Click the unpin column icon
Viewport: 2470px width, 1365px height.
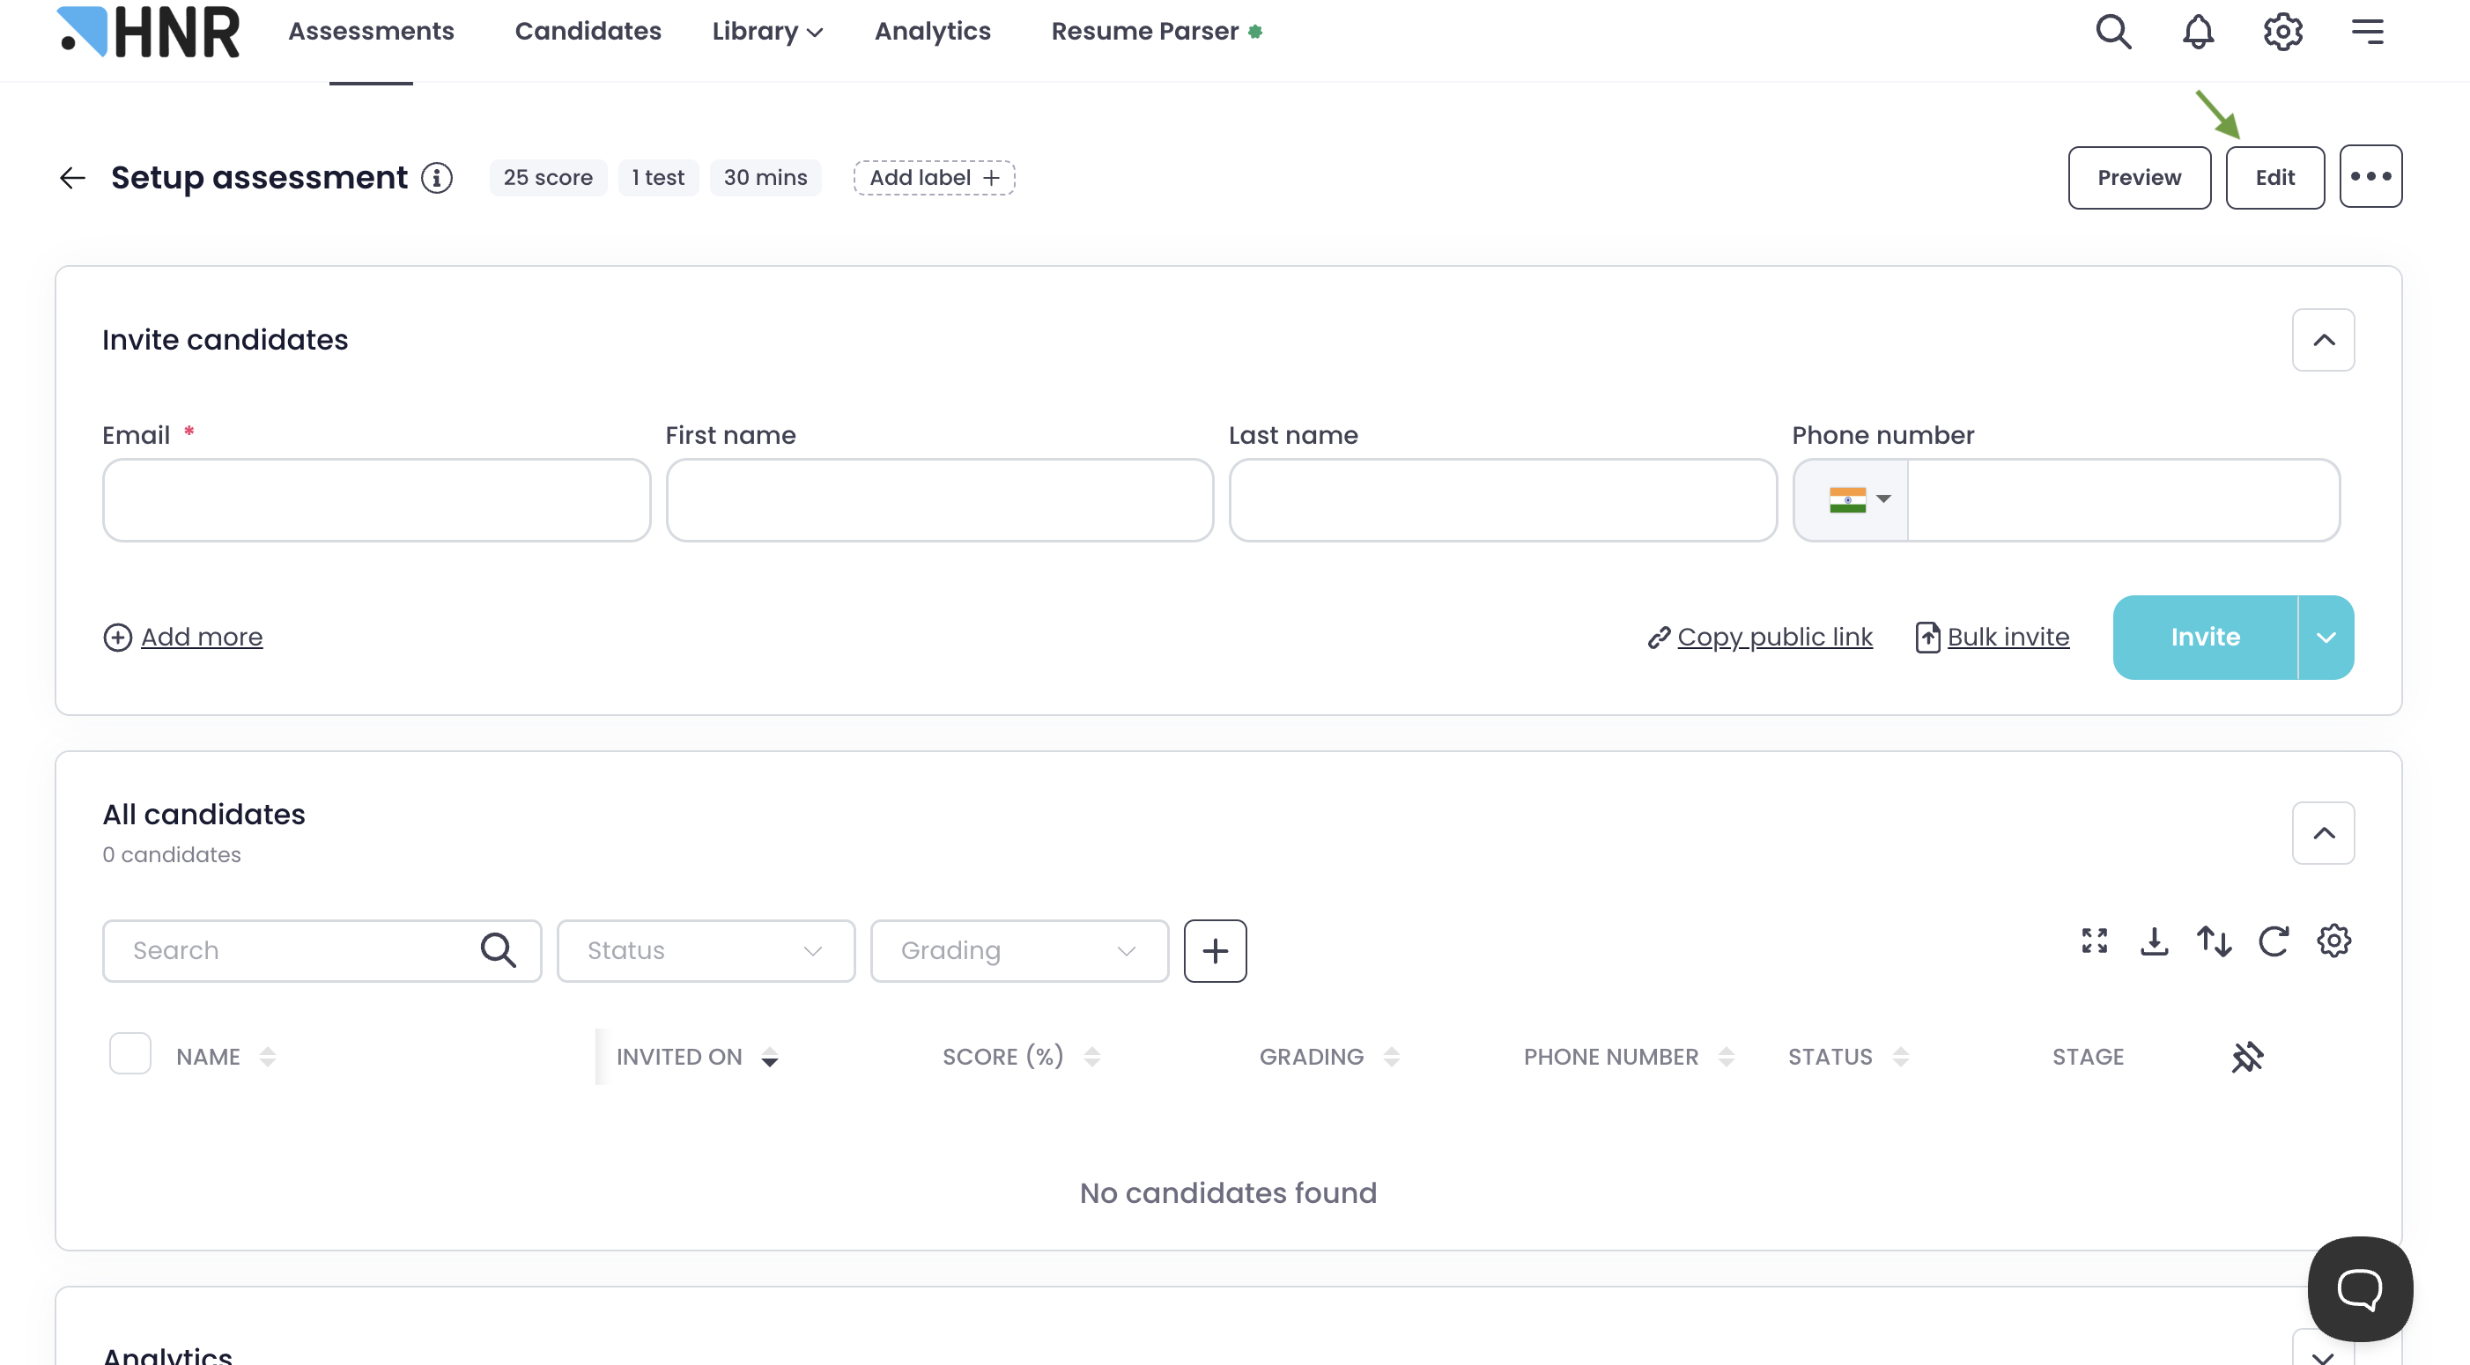[2246, 1057]
